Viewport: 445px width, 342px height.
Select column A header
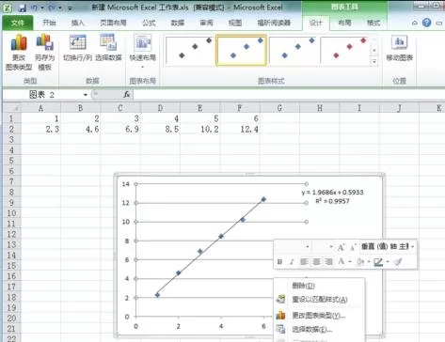[40, 108]
